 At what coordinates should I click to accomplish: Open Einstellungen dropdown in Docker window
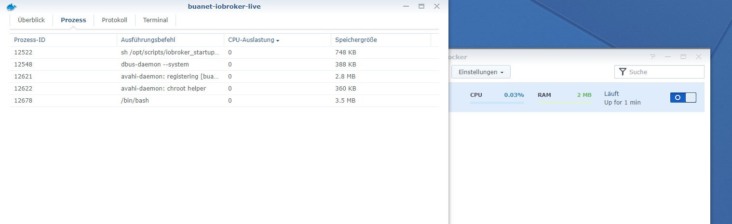point(481,72)
